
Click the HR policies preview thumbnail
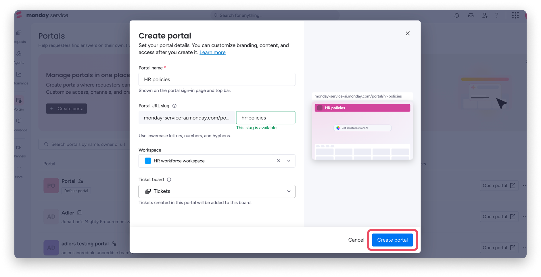click(x=362, y=131)
